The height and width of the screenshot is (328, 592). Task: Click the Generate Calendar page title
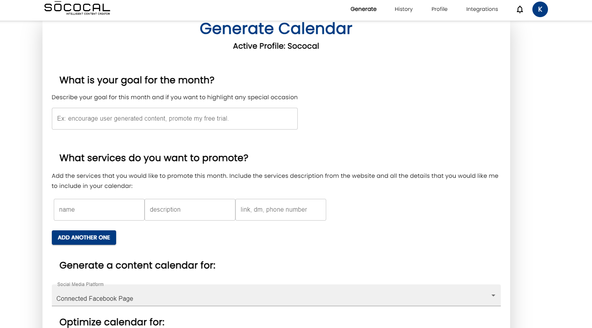[x=276, y=29]
